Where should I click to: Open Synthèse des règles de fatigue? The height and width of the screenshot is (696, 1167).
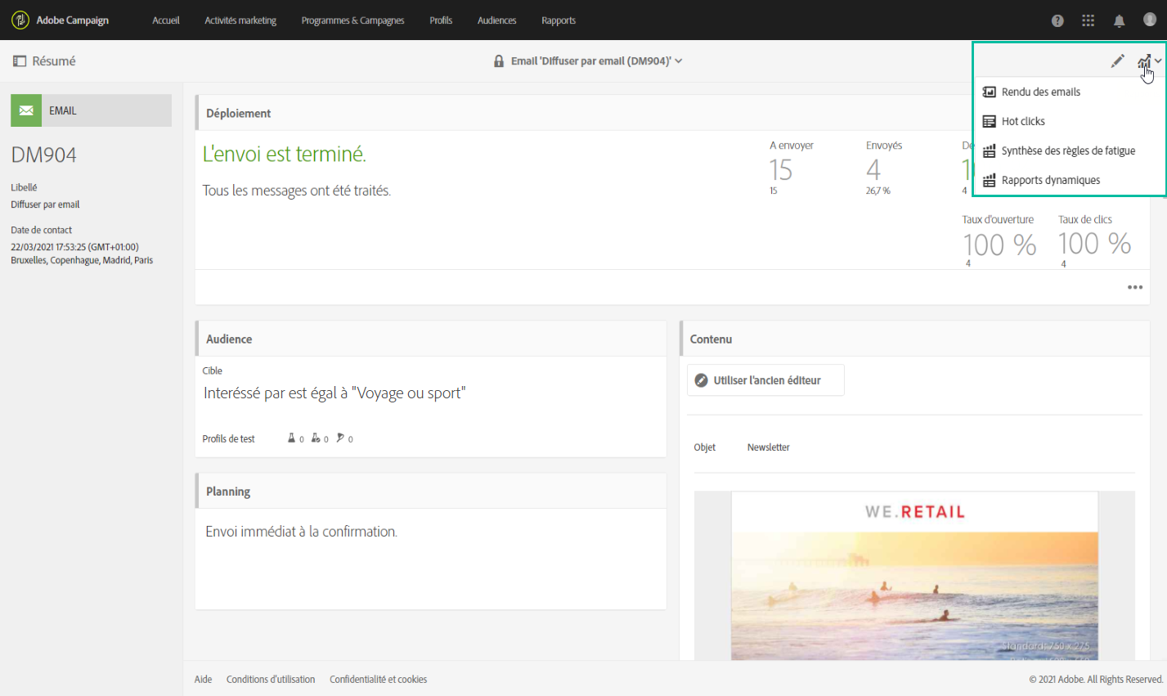coord(1069,150)
